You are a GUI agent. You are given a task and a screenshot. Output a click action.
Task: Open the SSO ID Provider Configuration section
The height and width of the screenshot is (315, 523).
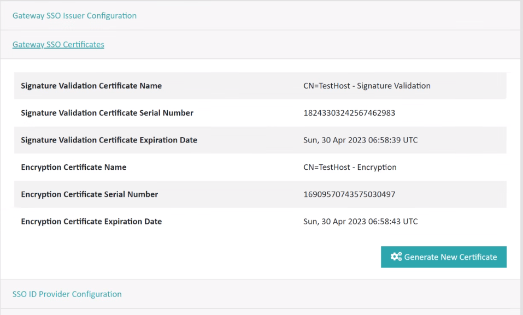[67, 294]
